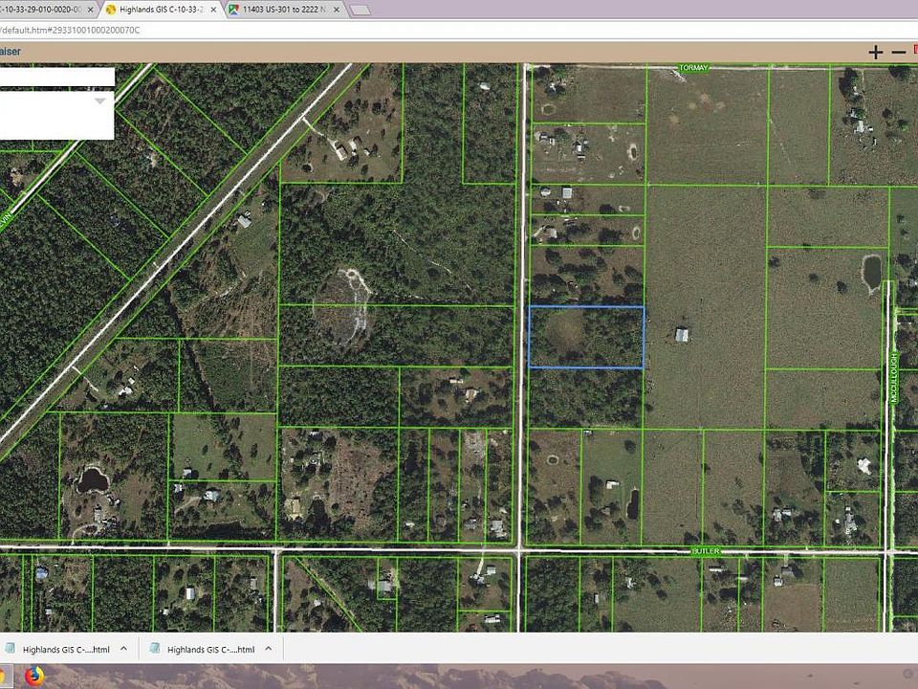Viewport: 918px width, 689px height.
Task: Click the white search box above the dropdown
Action: click(x=56, y=77)
